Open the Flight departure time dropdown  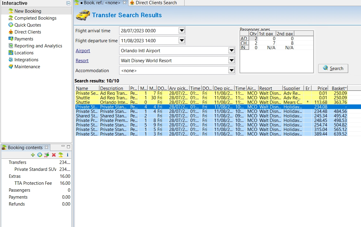pos(182,40)
